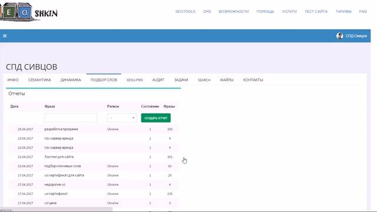
Task: Click the Фразы column header
Action: point(169,106)
